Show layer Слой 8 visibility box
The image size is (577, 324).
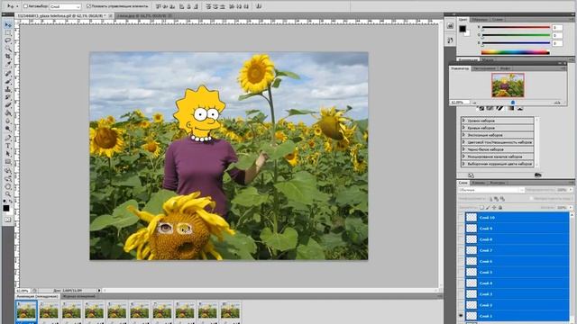point(461,239)
